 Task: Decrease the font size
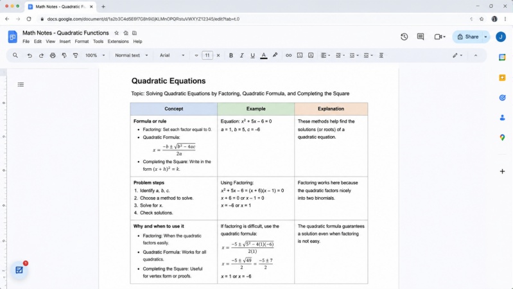tap(196, 55)
